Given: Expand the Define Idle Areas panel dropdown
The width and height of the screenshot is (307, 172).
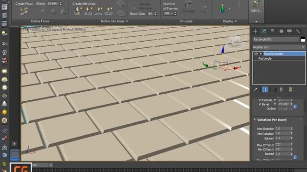Looking at the screenshot, I should click(x=127, y=21).
